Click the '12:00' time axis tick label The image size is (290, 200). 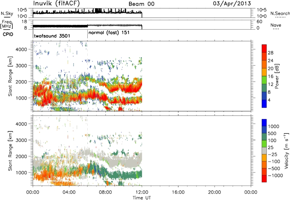click(142, 192)
